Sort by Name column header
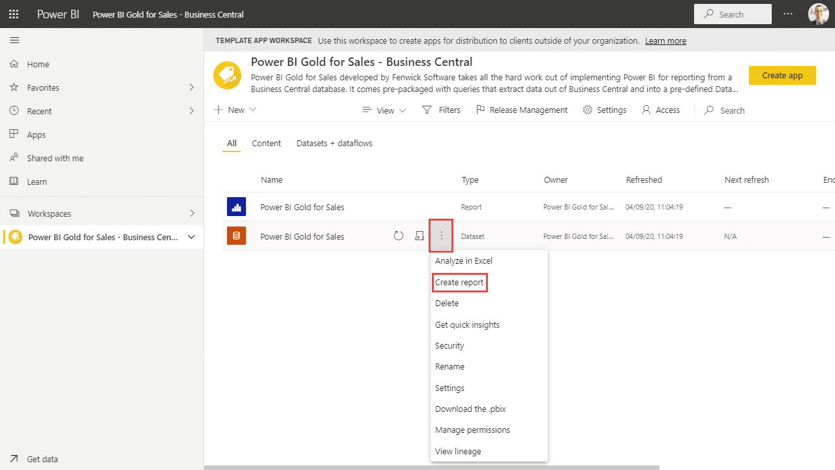This screenshot has height=470, width=835. click(271, 180)
